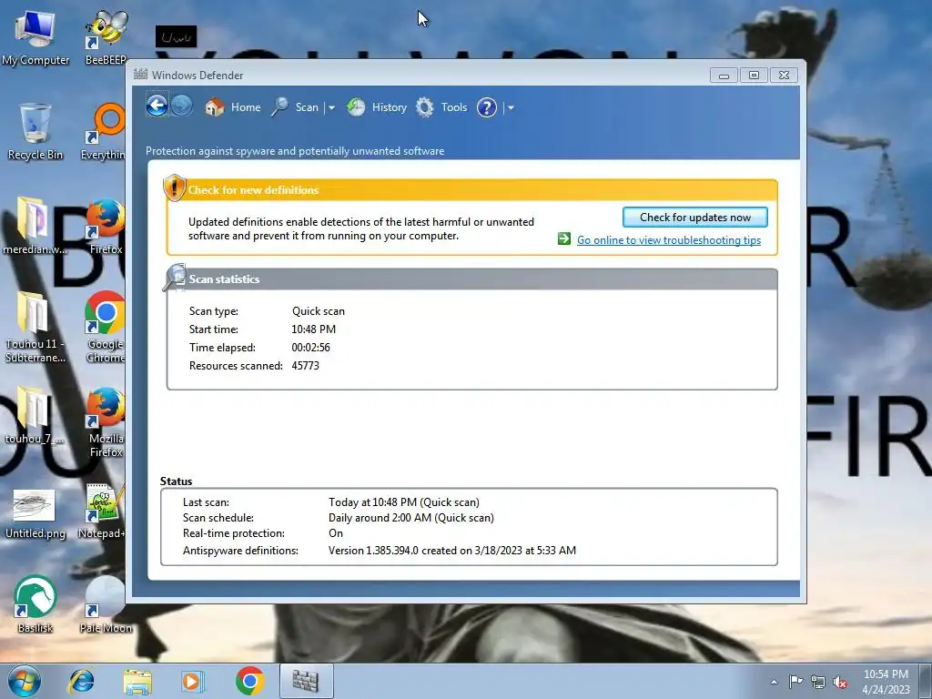Open Windows Media Player from taskbar
Image resolution: width=932 pixels, height=699 pixels.
[x=192, y=681]
